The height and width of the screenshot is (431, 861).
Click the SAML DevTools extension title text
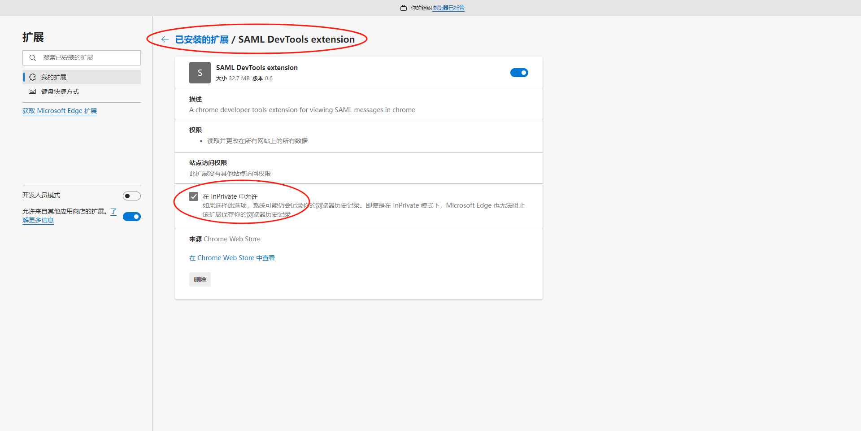(x=257, y=67)
